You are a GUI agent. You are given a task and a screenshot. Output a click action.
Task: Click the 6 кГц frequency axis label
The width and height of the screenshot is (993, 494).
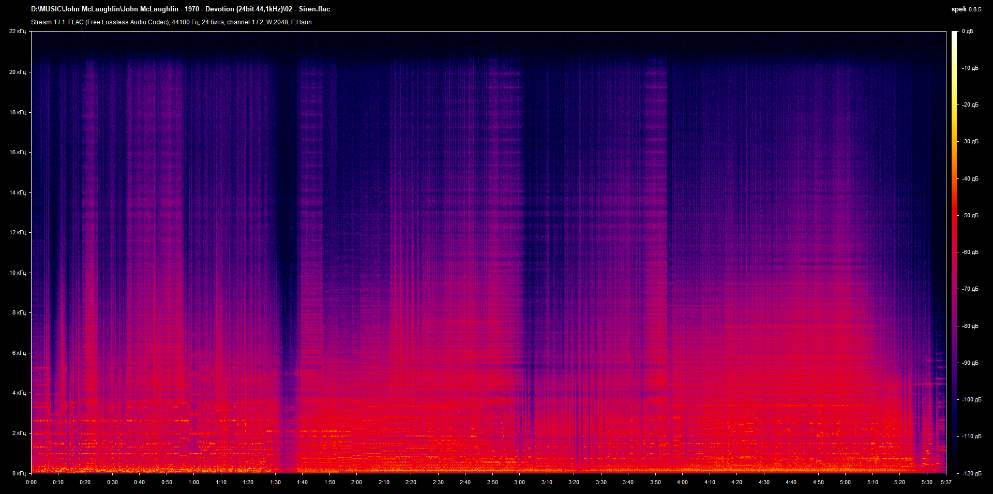[19, 353]
